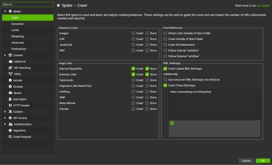This screenshot has width=272, height=165.
Task: Collapse the Spider tree section
Action: 5,11
